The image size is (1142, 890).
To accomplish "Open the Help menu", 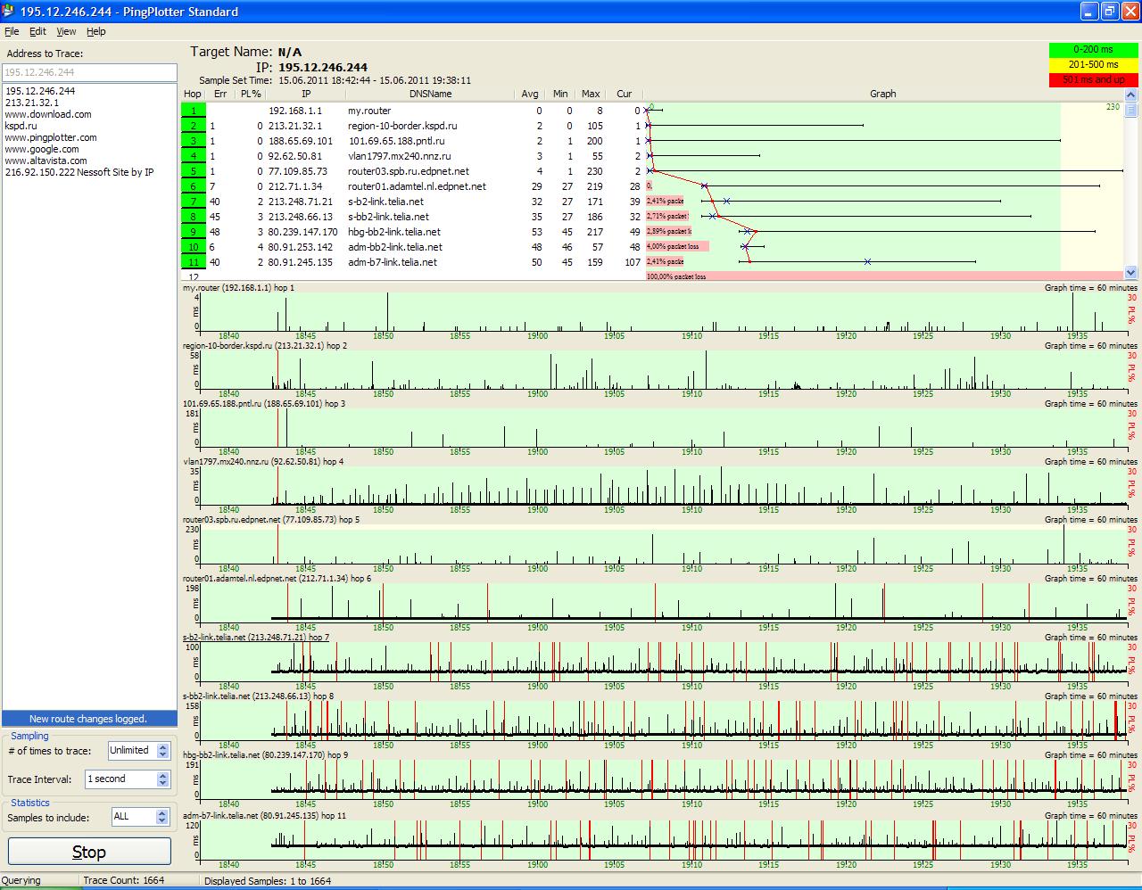I will tap(96, 31).
